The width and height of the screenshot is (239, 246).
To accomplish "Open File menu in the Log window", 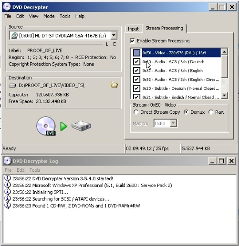I will point(8,170).
